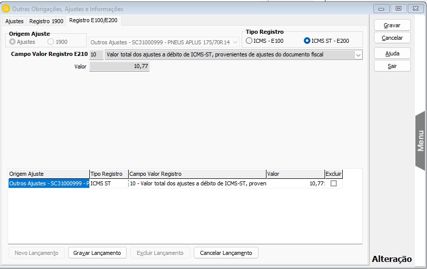The width and height of the screenshot is (427, 269).
Task: Tick the Excluir checkbox in grid row
Action: 333,184
